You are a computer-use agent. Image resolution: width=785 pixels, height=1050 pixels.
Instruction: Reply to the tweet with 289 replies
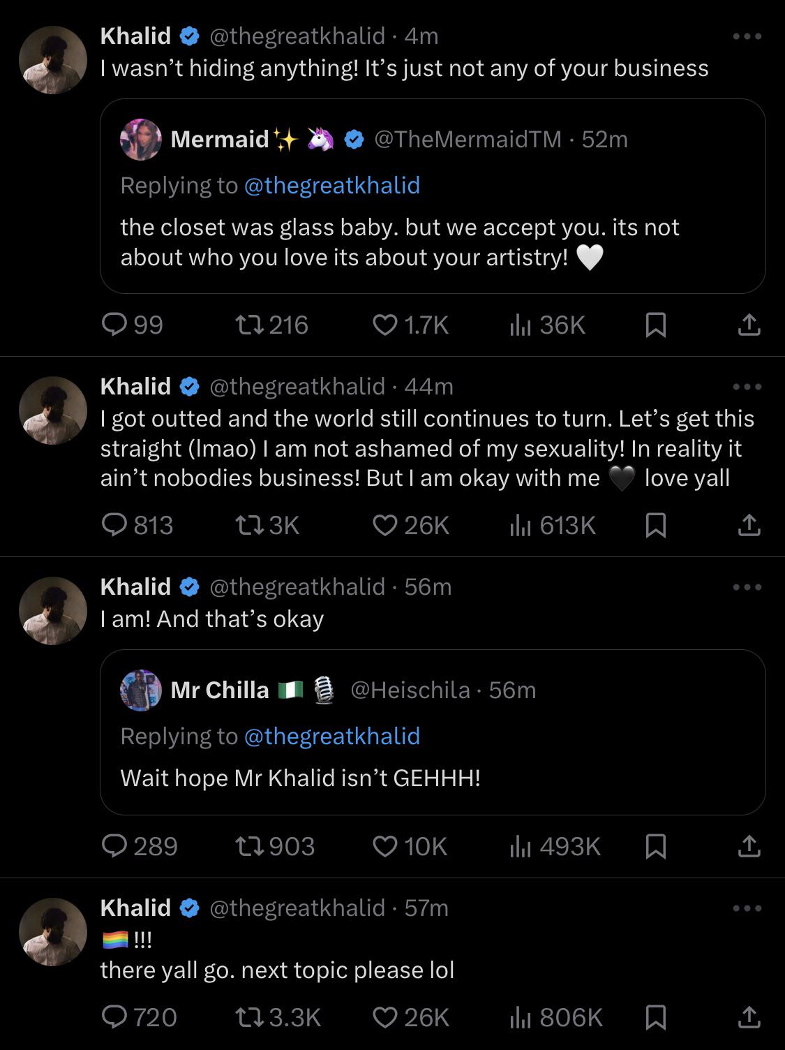tap(114, 846)
